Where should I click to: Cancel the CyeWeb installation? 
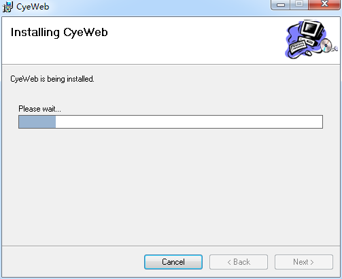click(x=173, y=262)
